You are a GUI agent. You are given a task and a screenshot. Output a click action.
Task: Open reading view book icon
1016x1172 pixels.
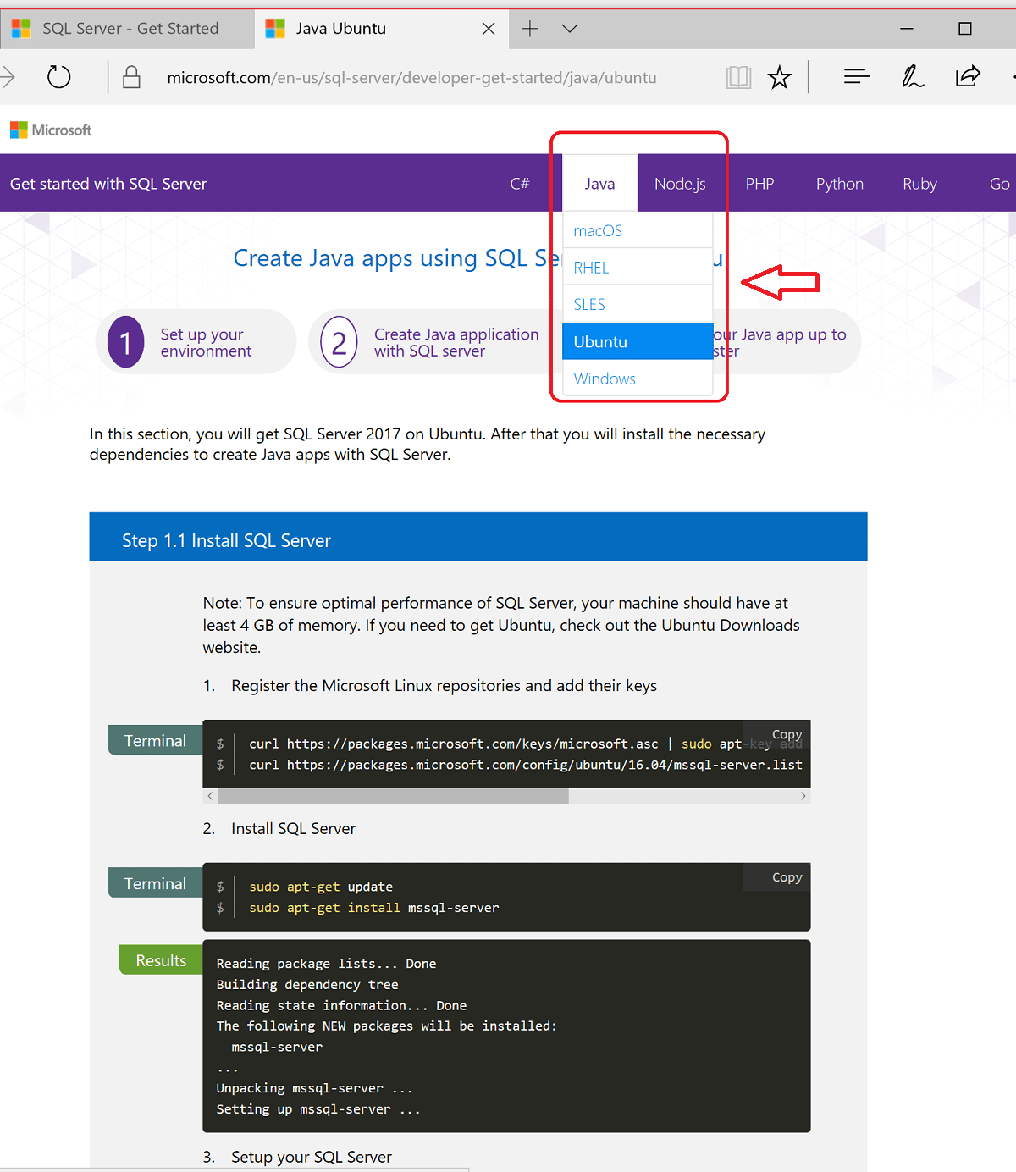(738, 78)
